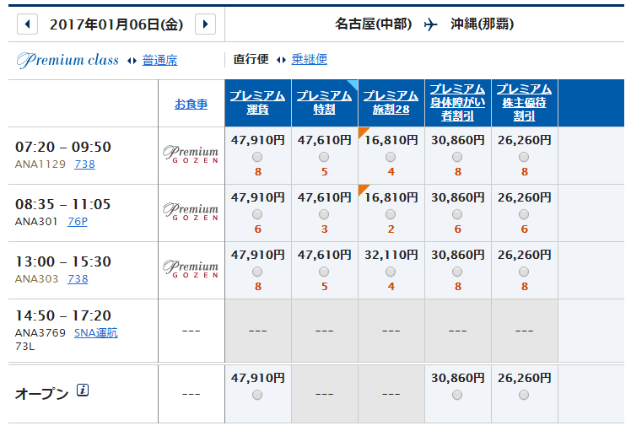Click flight time 07:20 – 09:50
Viewport: 631px width, 431px height.
(x=63, y=147)
